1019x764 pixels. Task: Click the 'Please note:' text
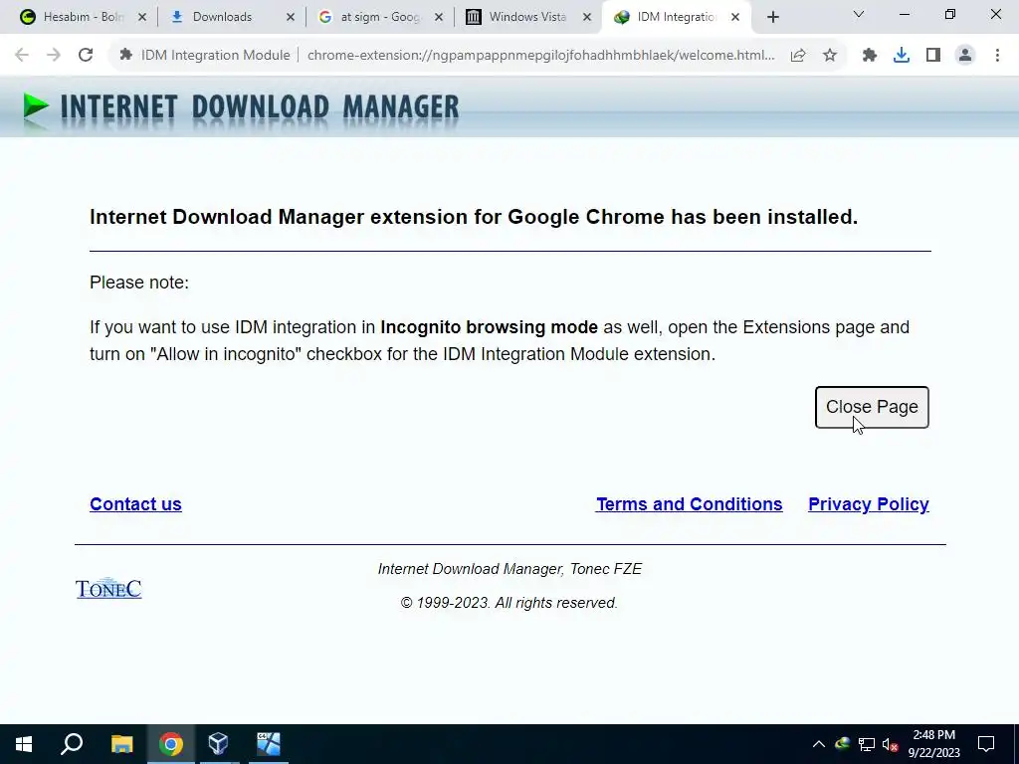coord(139,283)
